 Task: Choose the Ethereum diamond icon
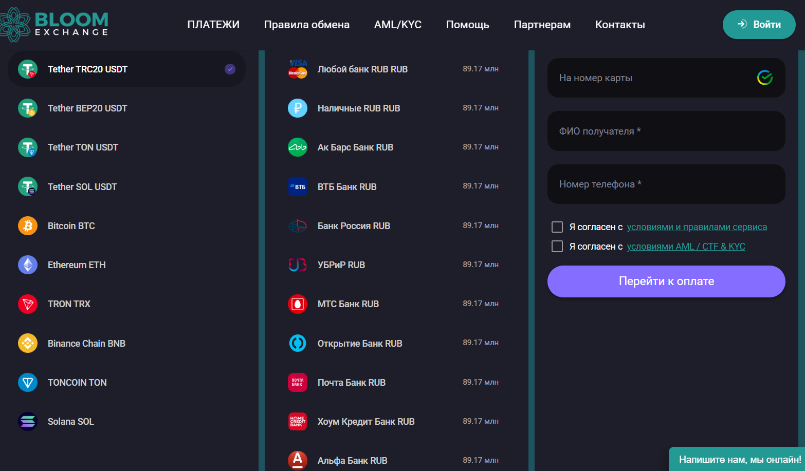pyautogui.click(x=28, y=265)
